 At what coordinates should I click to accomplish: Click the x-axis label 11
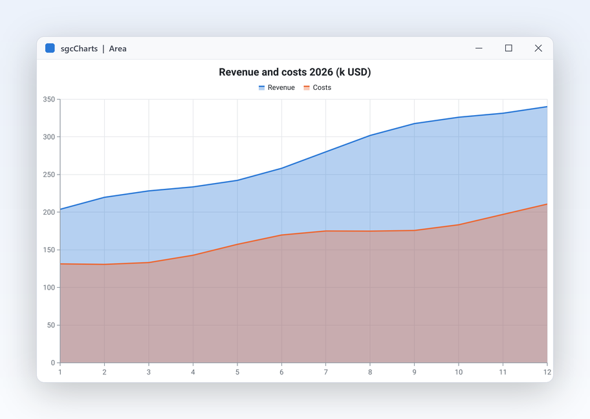[503, 372]
